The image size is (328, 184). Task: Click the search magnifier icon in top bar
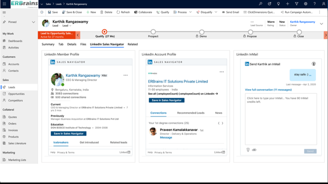click(260, 4)
